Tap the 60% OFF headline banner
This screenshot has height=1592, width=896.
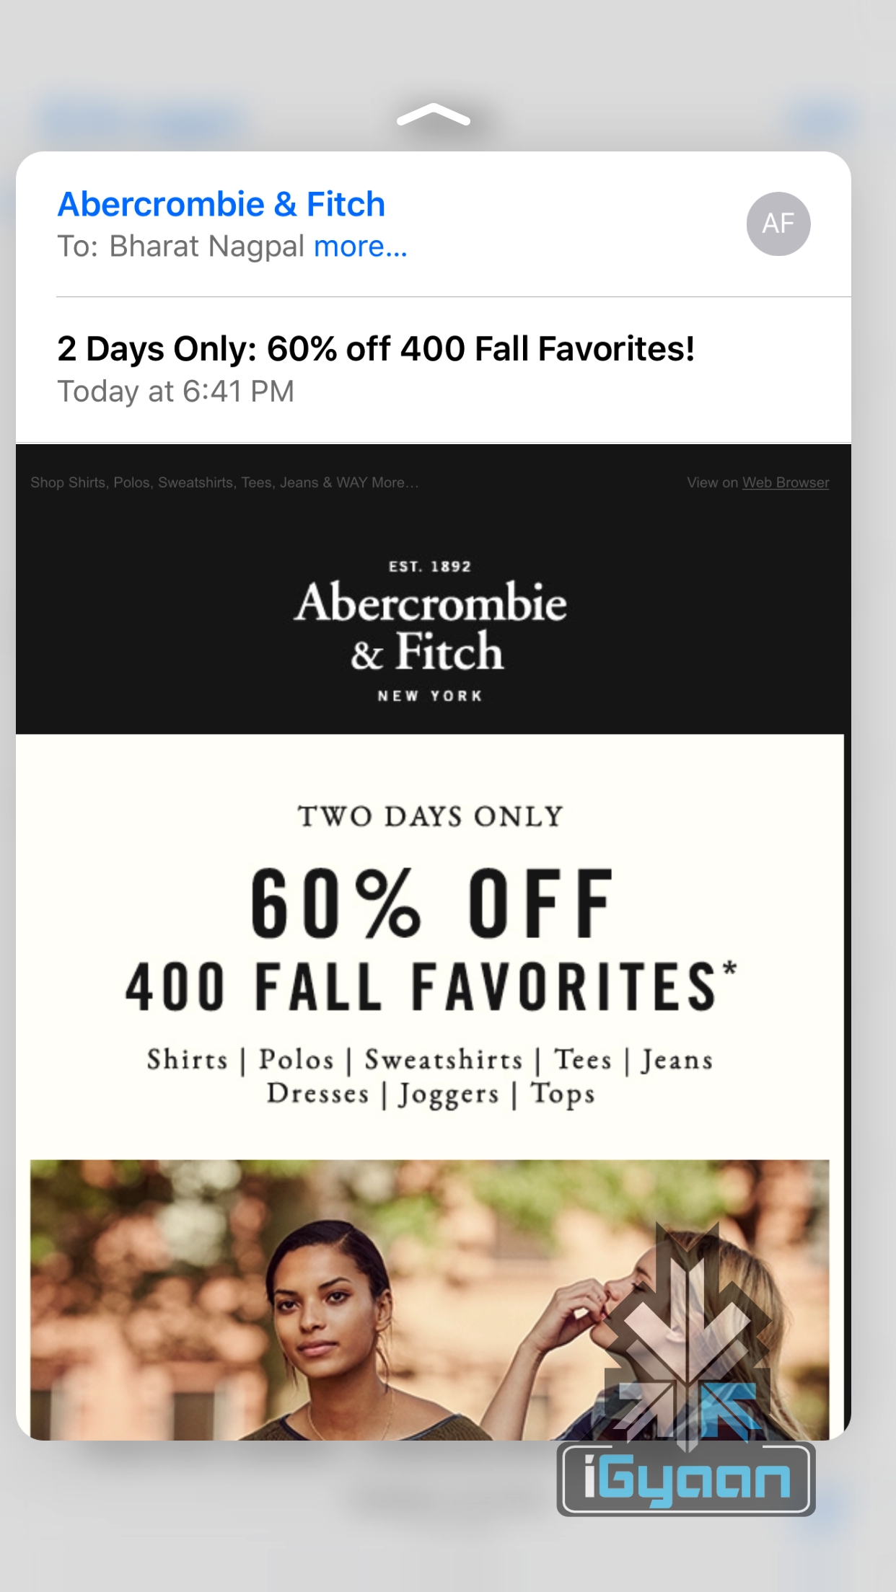(x=431, y=904)
